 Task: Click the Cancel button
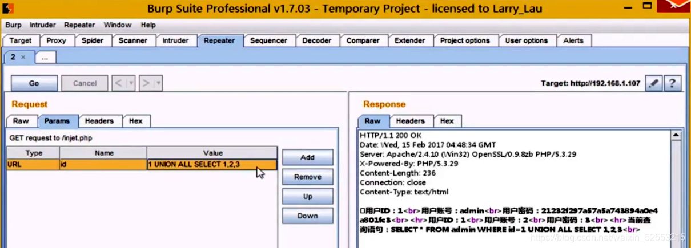pyautogui.click(x=85, y=83)
